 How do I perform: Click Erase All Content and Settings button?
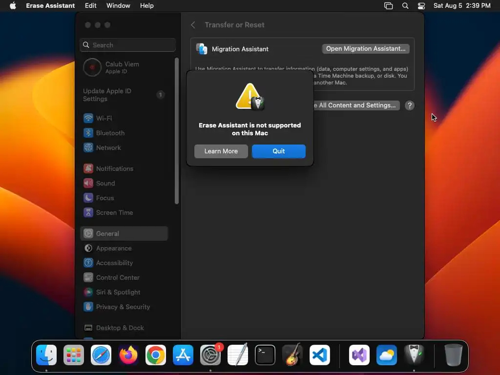[356, 105]
